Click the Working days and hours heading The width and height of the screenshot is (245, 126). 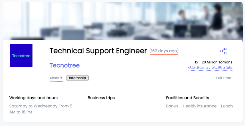click(x=33, y=98)
